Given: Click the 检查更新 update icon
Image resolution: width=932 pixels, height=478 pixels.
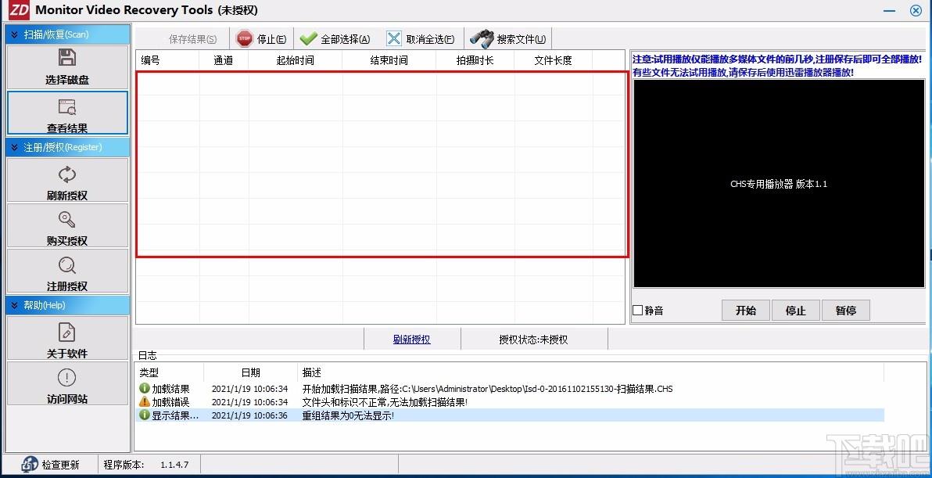Looking at the screenshot, I should pos(30,465).
